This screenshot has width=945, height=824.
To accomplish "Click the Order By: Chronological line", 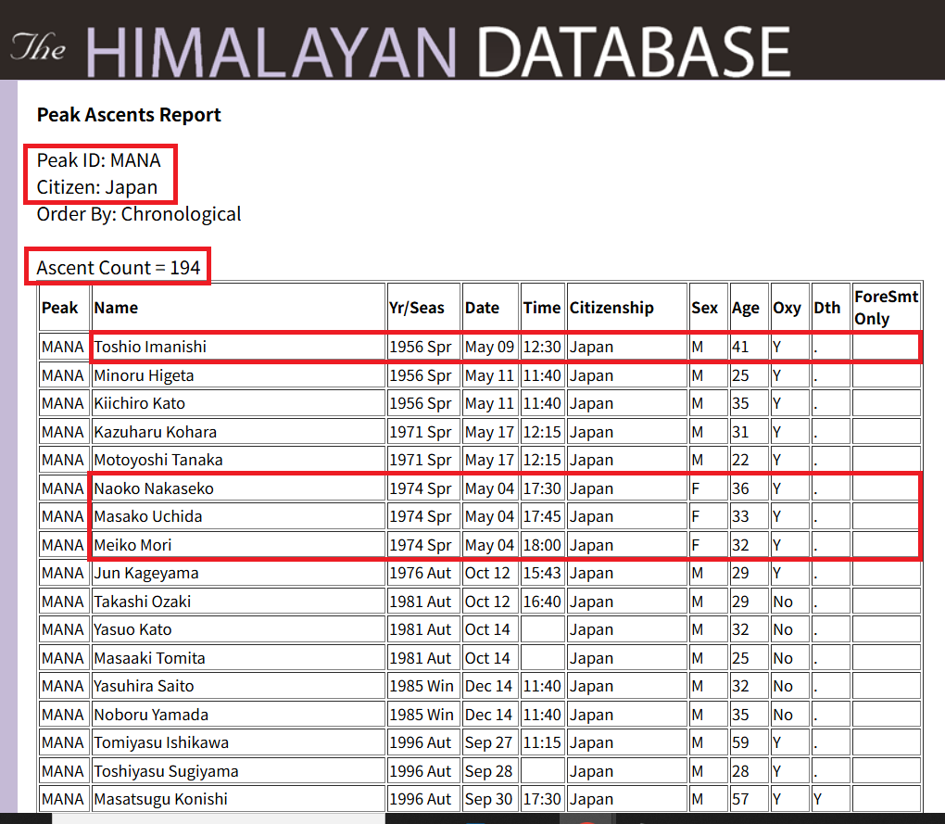I will (x=139, y=214).
